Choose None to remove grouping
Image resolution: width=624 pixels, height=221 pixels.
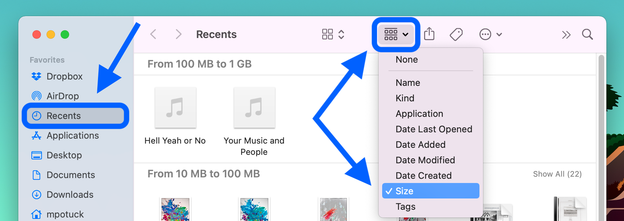(x=406, y=59)
